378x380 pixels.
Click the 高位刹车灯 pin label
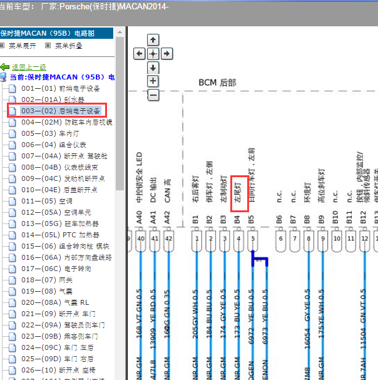[x=321, y=186]
